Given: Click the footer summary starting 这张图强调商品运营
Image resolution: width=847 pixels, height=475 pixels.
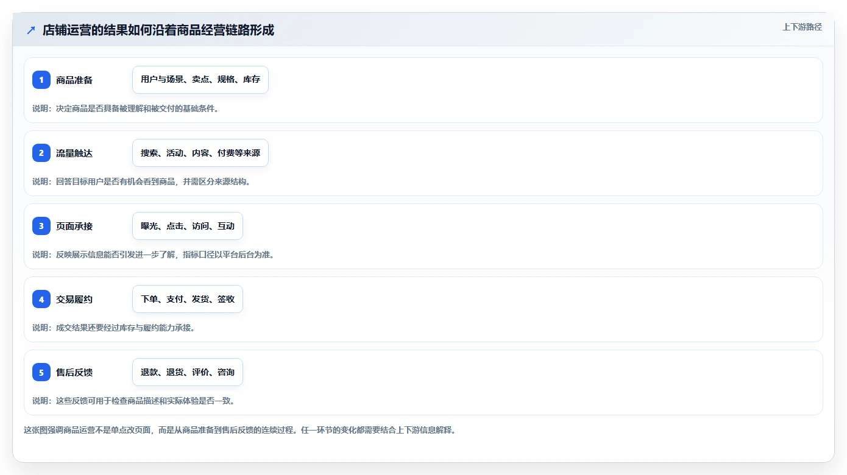Looking at the screenshot, I should [240, 430].
